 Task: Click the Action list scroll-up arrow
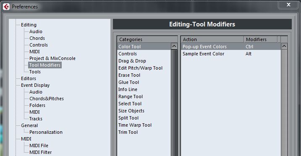click(284, 47)
